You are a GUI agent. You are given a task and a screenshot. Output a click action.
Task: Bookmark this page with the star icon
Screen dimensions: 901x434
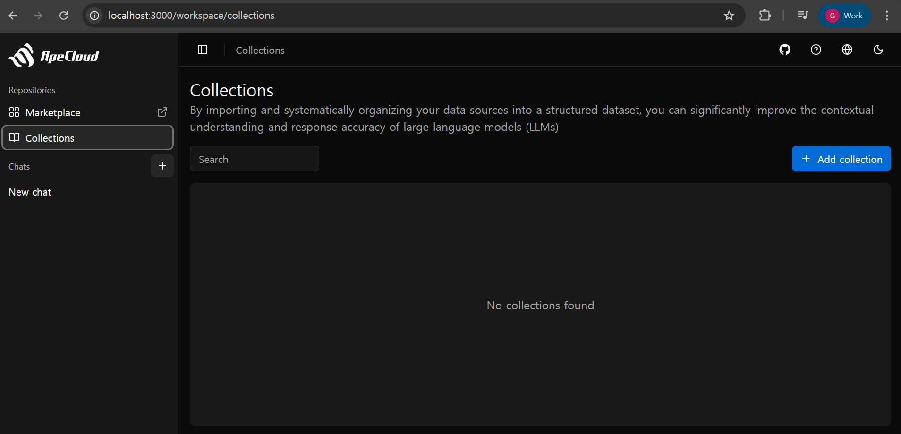(x=729, y=16)
